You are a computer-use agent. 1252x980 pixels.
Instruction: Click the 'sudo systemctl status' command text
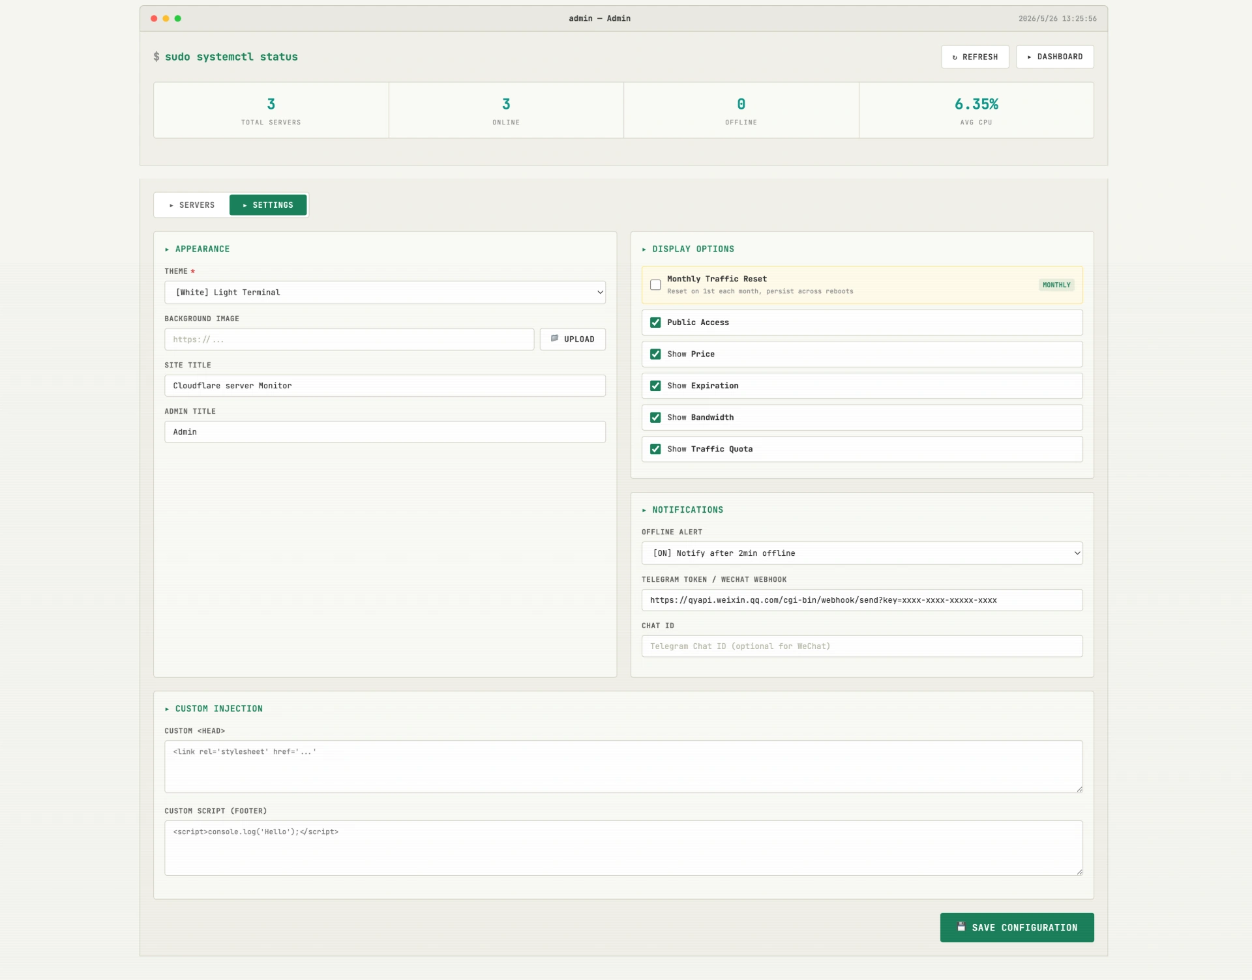point(231,57)
